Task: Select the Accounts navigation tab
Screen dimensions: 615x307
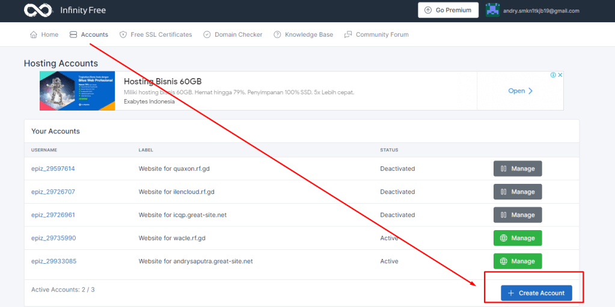Action: pyautogui.click(x=89, y=35)
